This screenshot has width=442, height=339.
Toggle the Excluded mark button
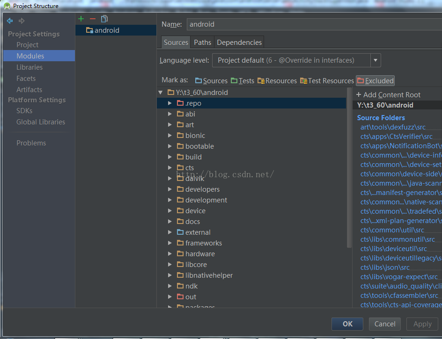pyautogui.click(x=376, y=81)
